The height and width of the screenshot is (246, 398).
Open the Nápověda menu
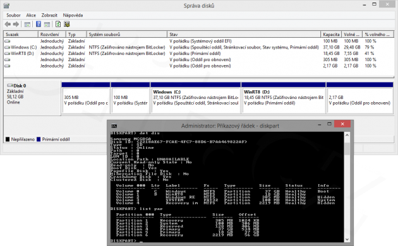click(73, 15)
